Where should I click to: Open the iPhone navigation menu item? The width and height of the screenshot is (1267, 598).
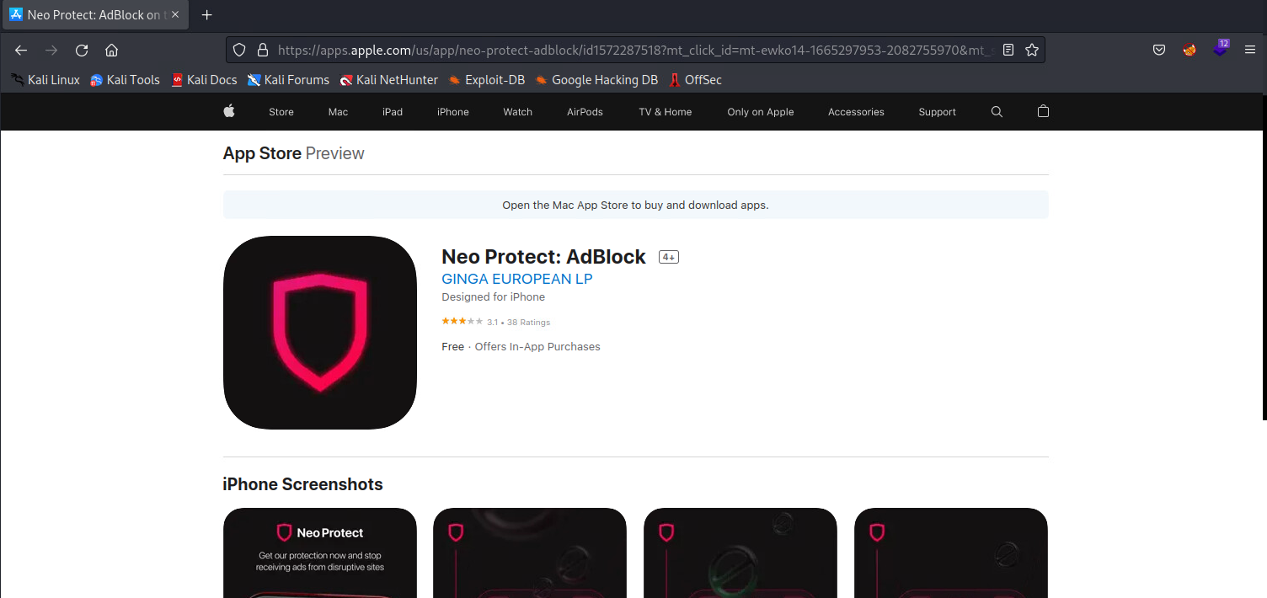(452, 111)
